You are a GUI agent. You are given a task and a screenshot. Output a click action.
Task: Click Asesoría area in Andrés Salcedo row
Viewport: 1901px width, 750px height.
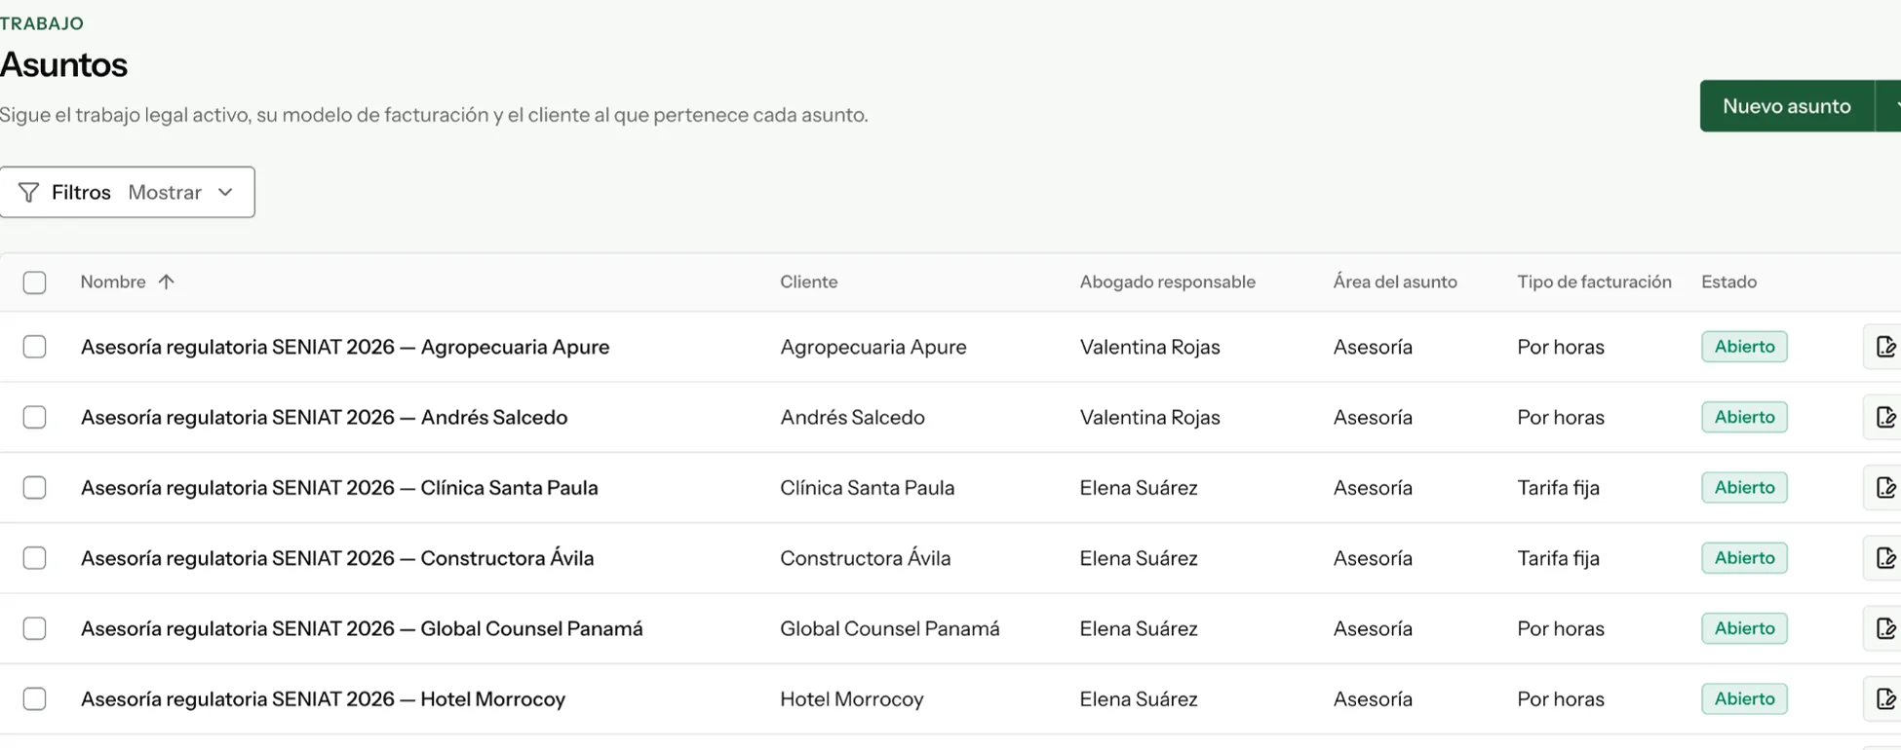[x=1373, y=417]
